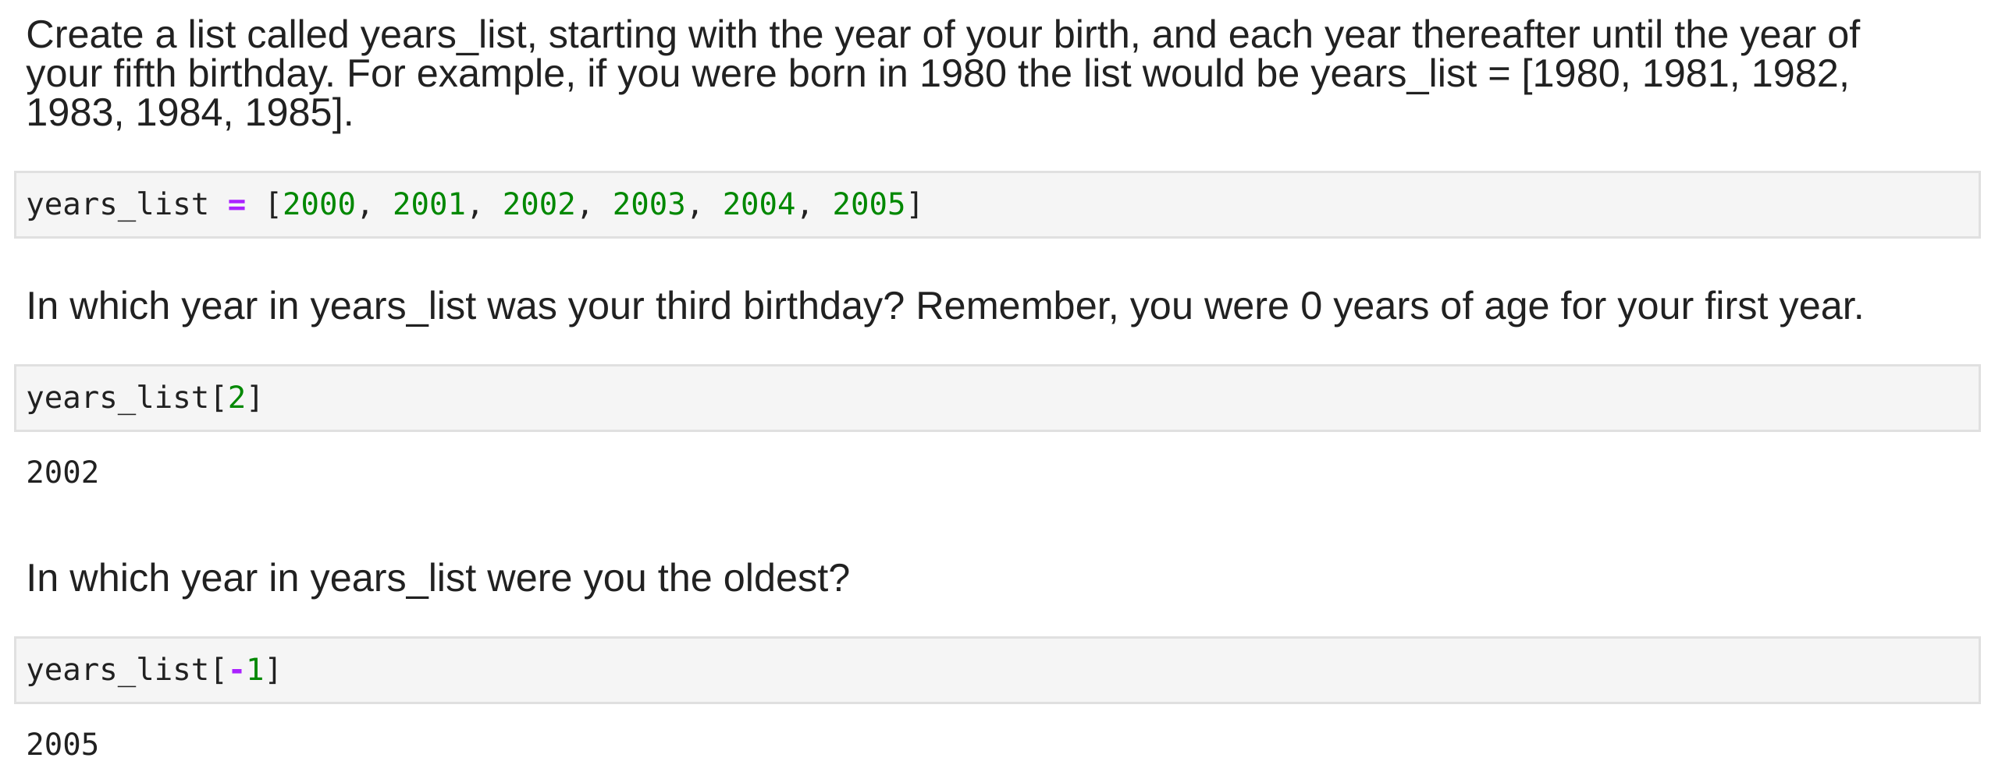2009x779 pixels.
Task: Click the value 2002 inside the list
Action: pyautogui.click(x=539, y=204)
